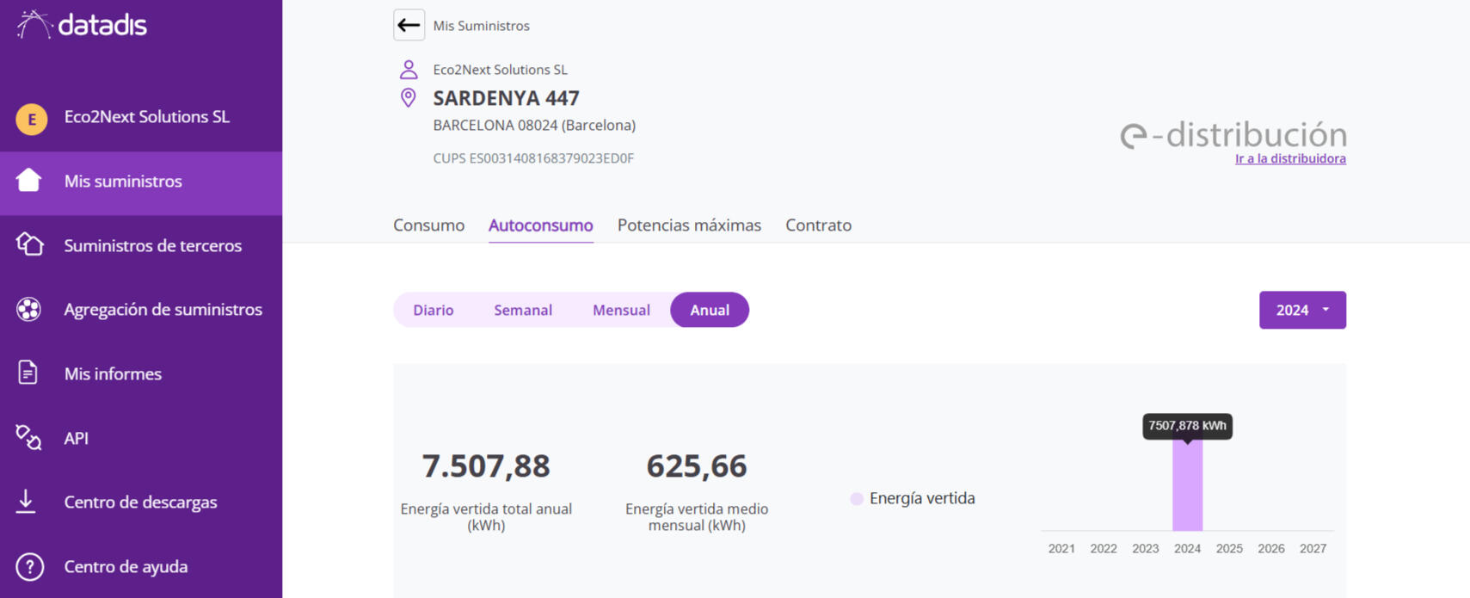
Task: Open the Potencias máximas tab
Action: pos(688,225)
